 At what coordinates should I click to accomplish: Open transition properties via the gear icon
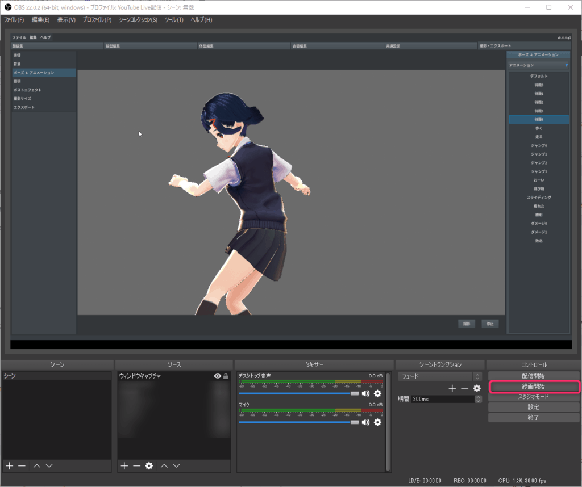tap(477, 388)
